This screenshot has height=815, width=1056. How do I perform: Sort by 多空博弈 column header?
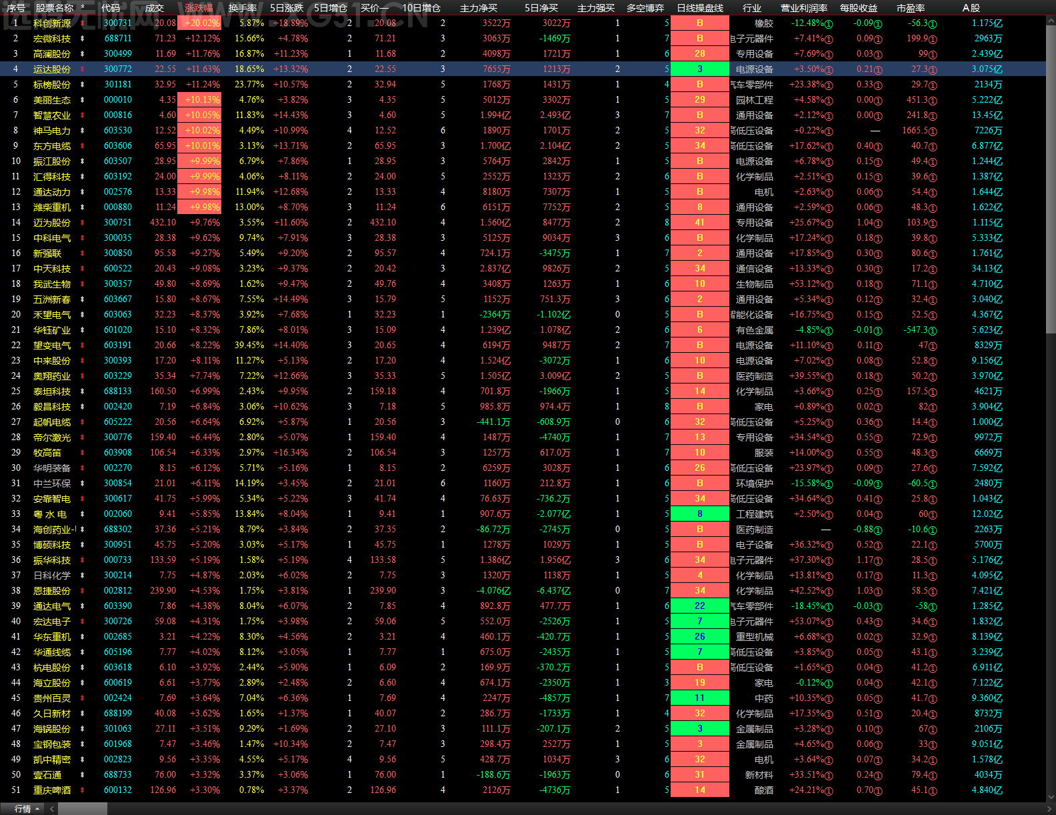(645, 8)
